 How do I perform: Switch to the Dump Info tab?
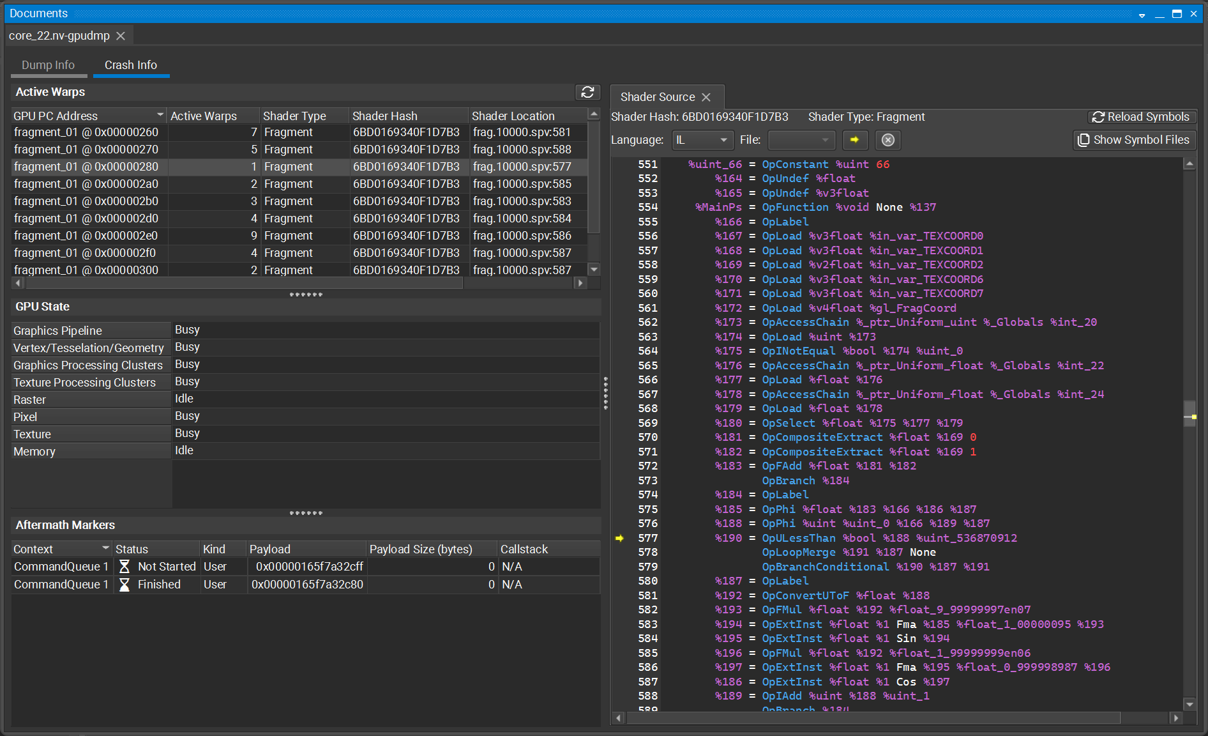(48, 65)
